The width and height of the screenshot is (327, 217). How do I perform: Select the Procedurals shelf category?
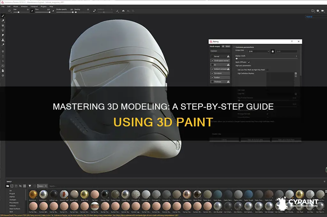tap(14, 203)
